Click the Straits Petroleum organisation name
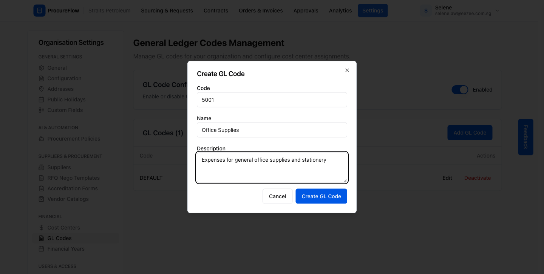The width and height of the screenshot is (544, 274). click(109, 11)
